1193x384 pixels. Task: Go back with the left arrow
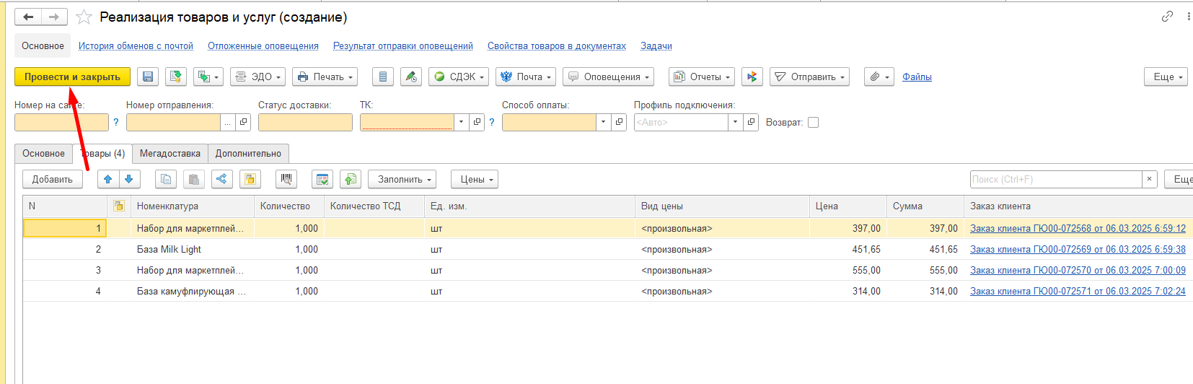point(28,17)
